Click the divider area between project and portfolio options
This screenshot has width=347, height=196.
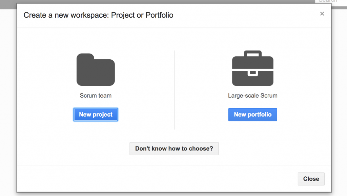(174, 89)
